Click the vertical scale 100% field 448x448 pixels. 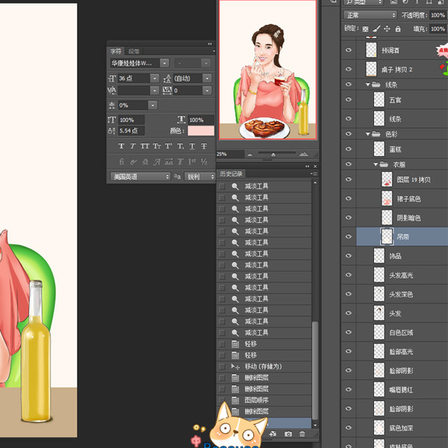point(131,119)
